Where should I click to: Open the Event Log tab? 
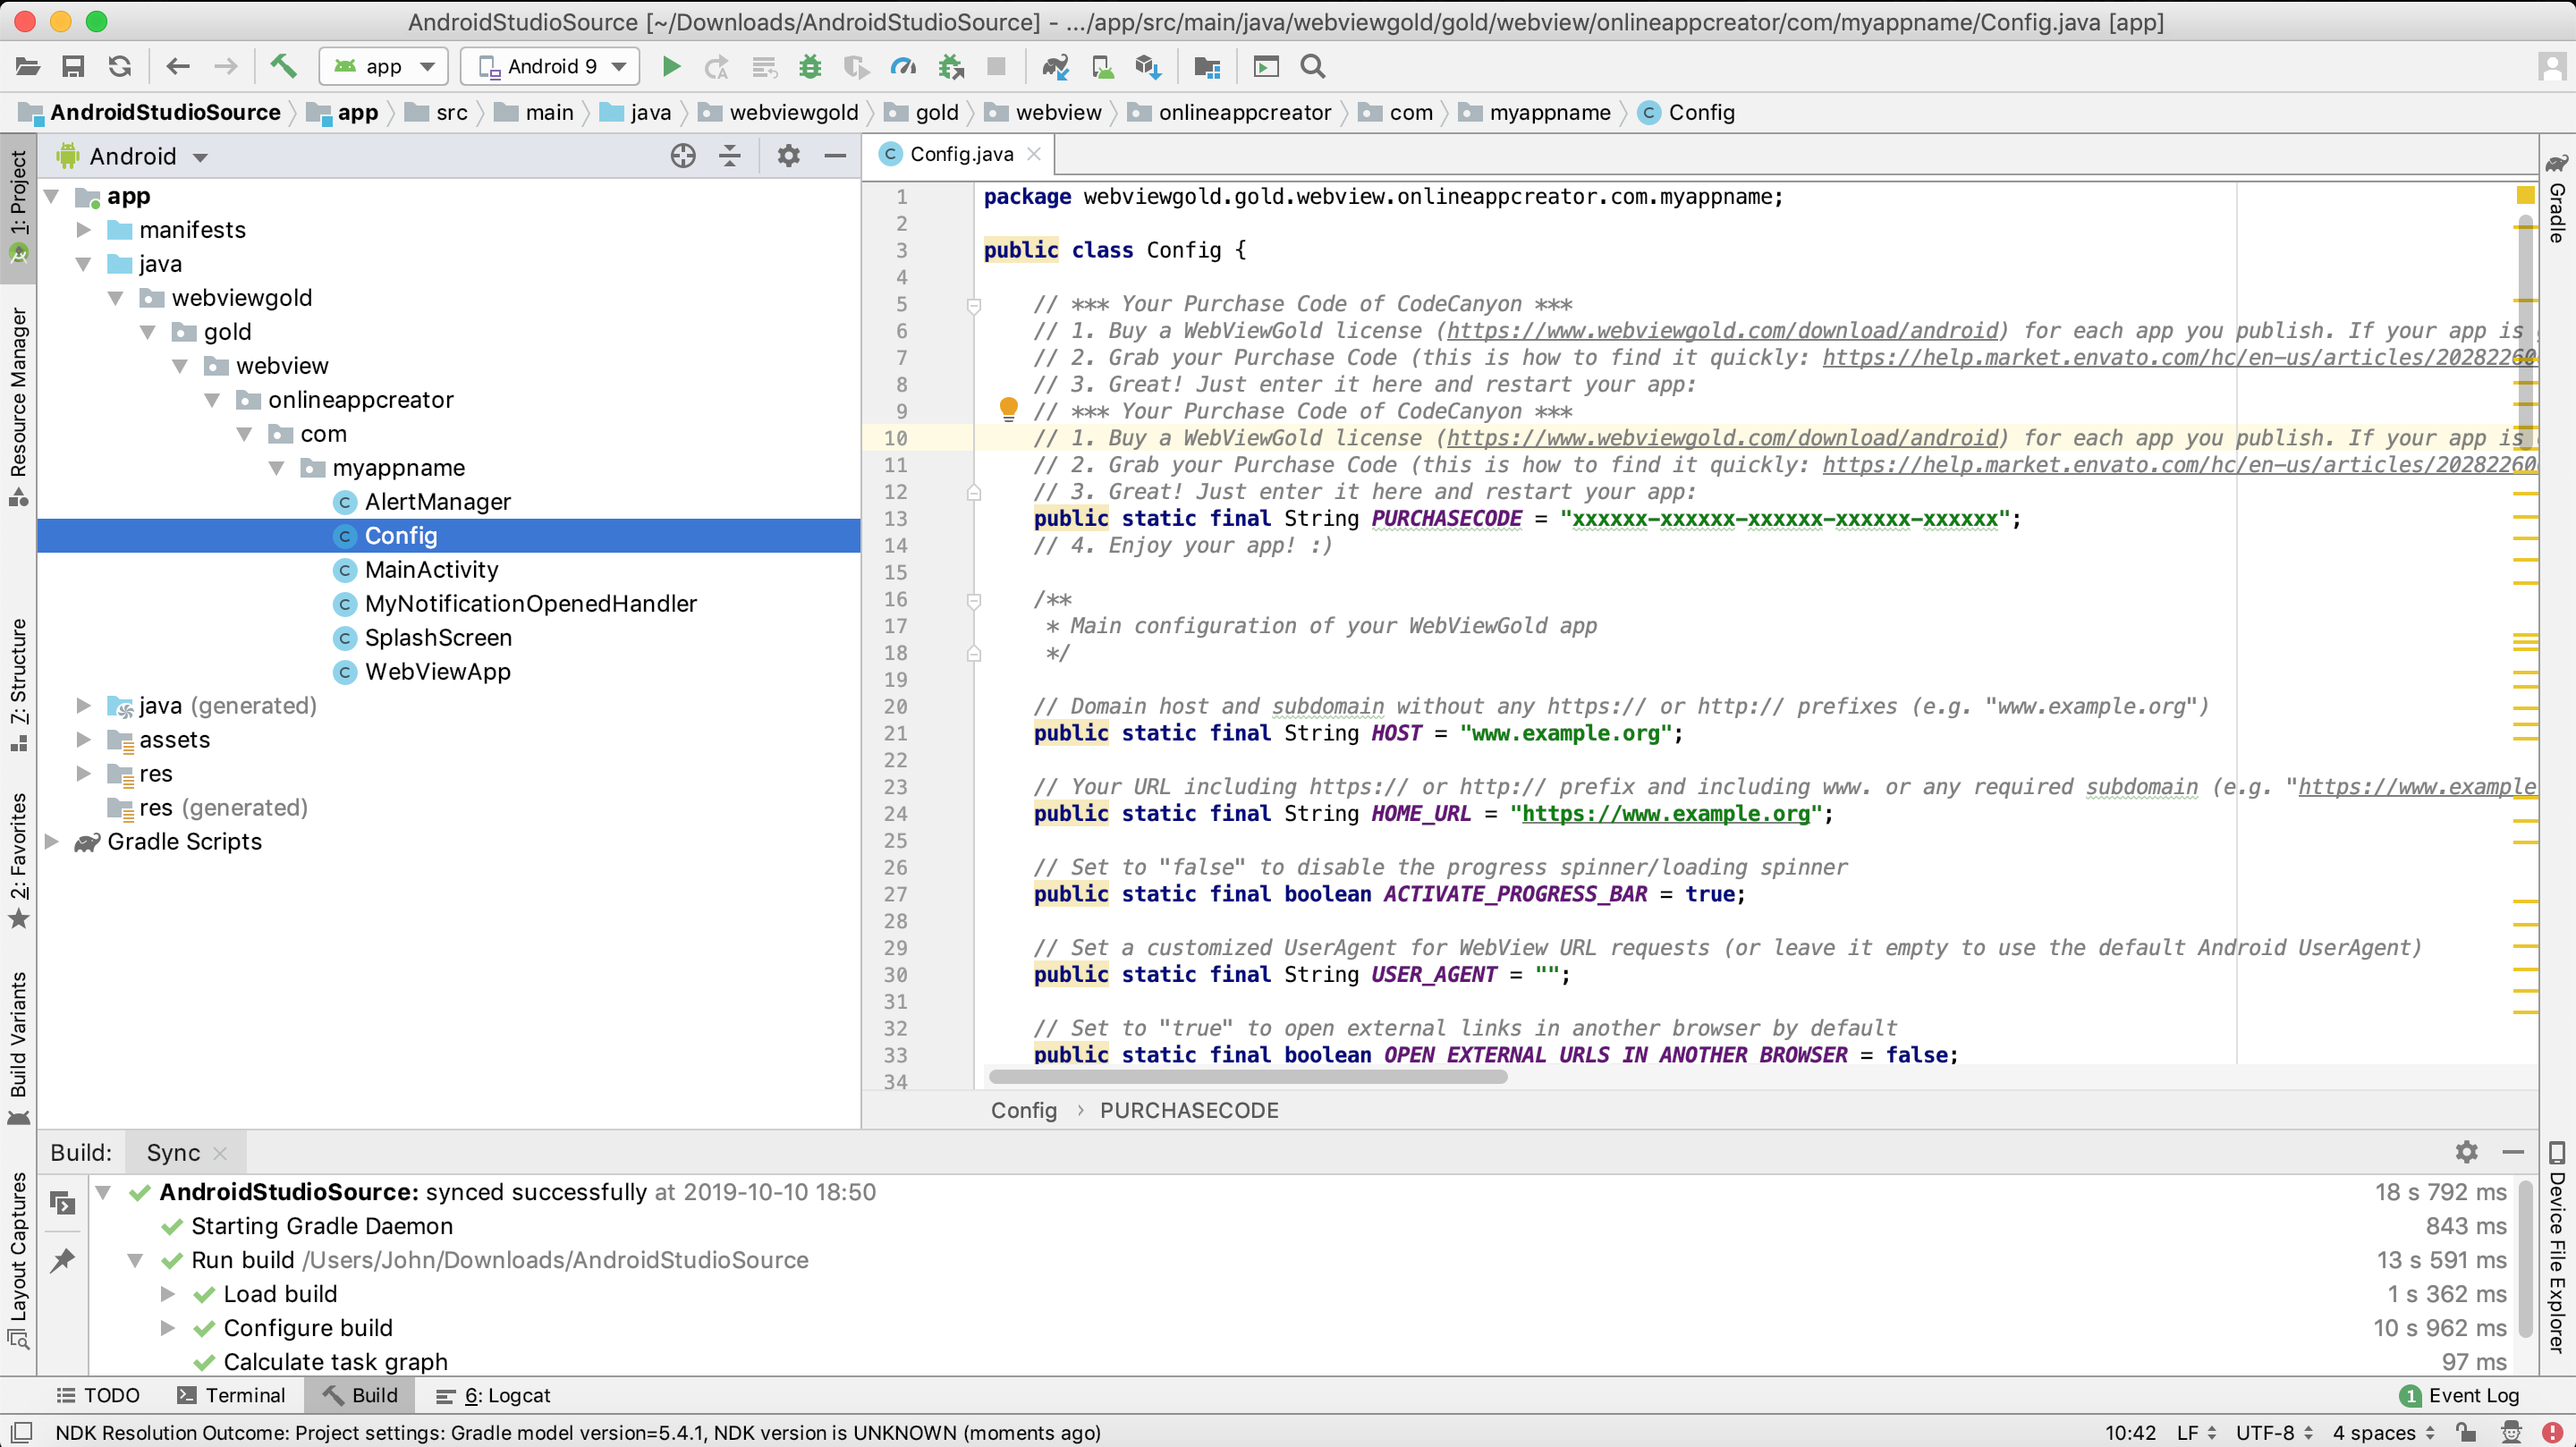2460,1395
